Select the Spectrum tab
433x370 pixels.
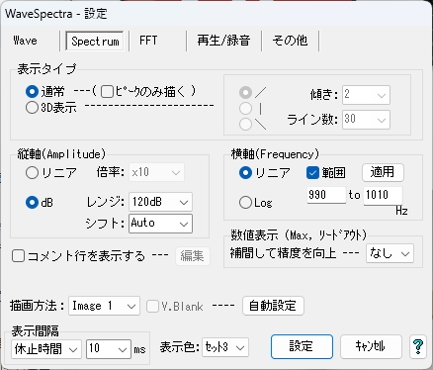[95, 42]
